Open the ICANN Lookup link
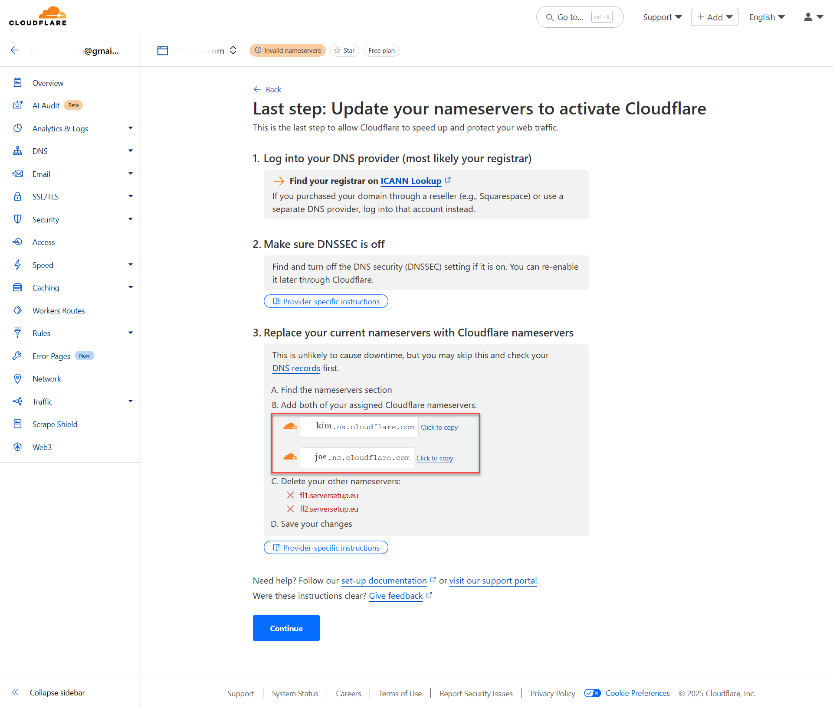The image size is (833, 708). pyautogui.click(x=410, y=181)
